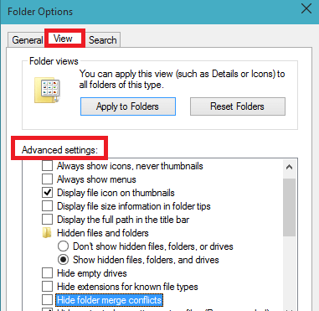Click the Folder views folder icon
The width and height of the screenshot is (319, 311).
47,91
